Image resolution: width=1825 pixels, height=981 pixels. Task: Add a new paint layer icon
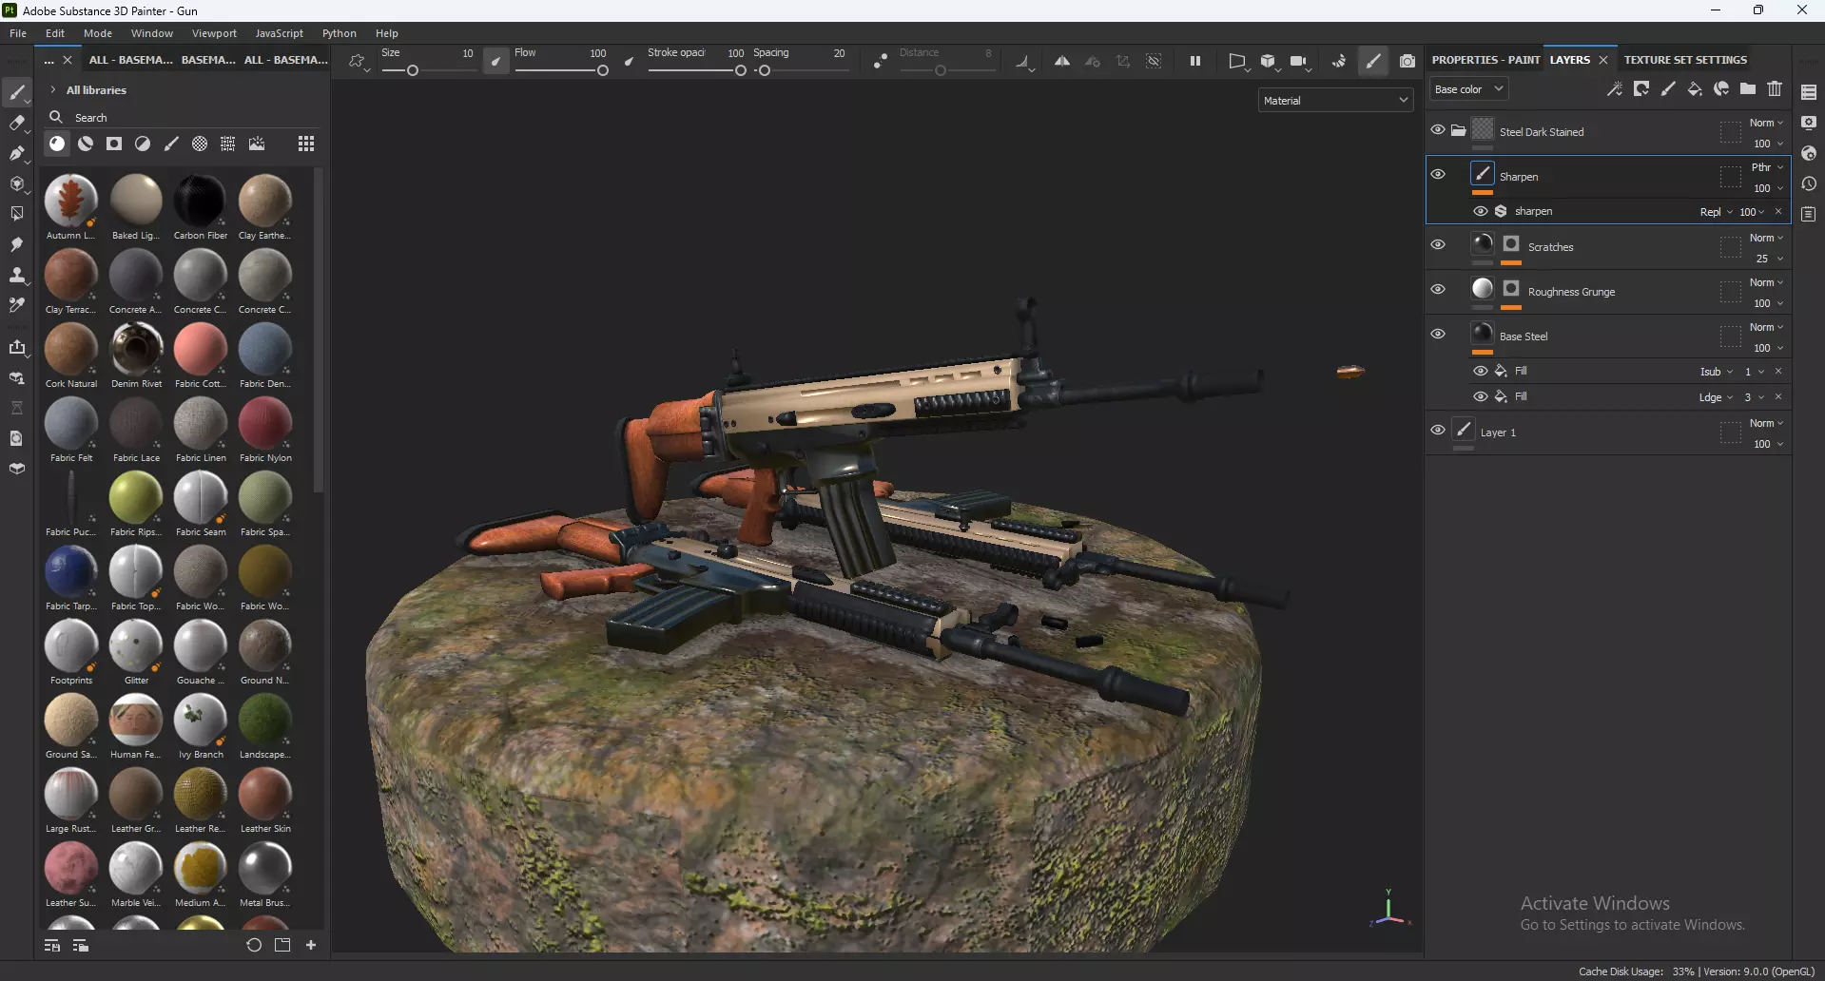1668,88
